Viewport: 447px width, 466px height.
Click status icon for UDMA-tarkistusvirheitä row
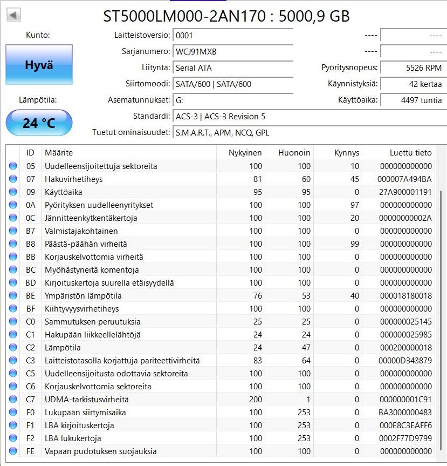[13, 400]
